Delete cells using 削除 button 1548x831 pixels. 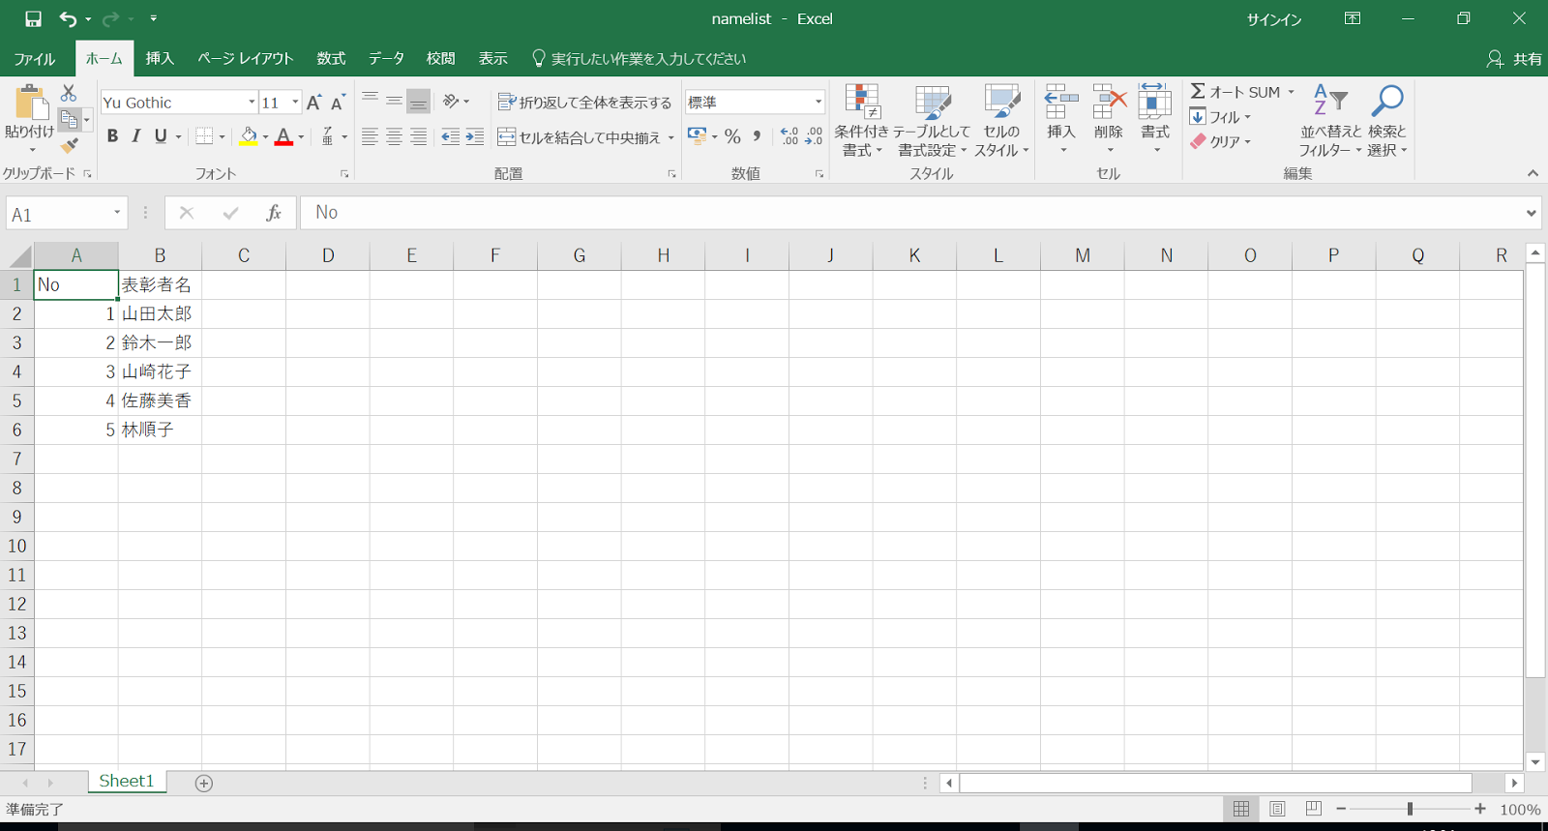coord(1109,118)
